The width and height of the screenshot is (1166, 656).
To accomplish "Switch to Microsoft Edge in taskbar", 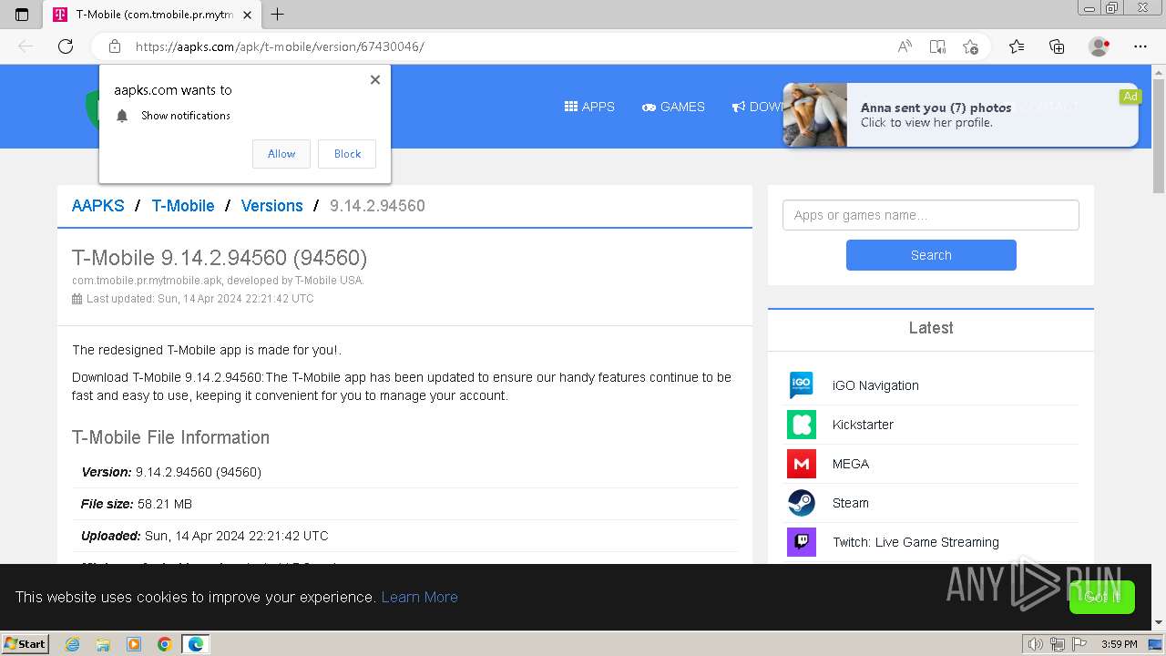I will (x=196, y=644).
